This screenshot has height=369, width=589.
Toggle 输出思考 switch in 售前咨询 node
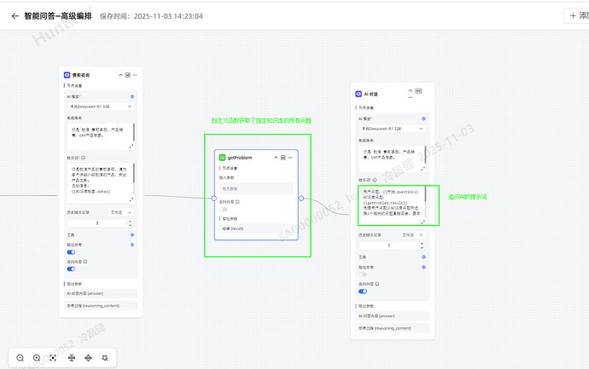click(71, 252)
